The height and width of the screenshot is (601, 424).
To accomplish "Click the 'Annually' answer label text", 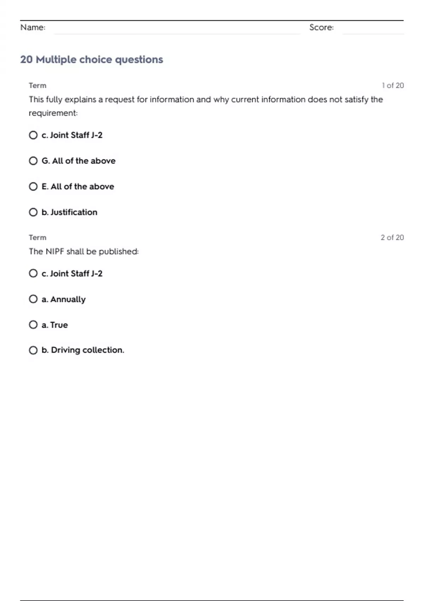I will point(68,299).
